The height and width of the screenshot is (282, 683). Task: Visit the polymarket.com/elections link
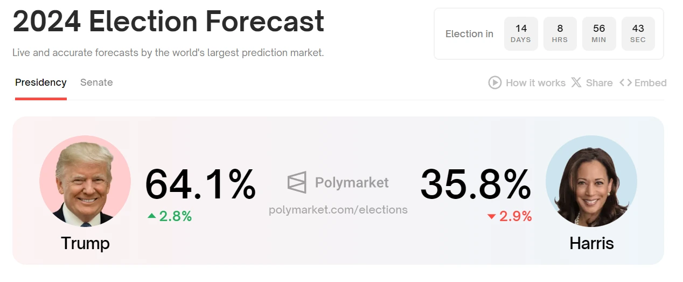click(338, 210)
